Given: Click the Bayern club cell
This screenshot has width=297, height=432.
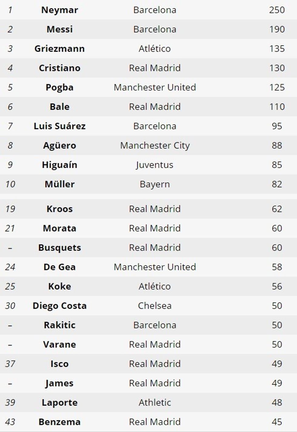Looking at the screenshot, I should point(155,184).
